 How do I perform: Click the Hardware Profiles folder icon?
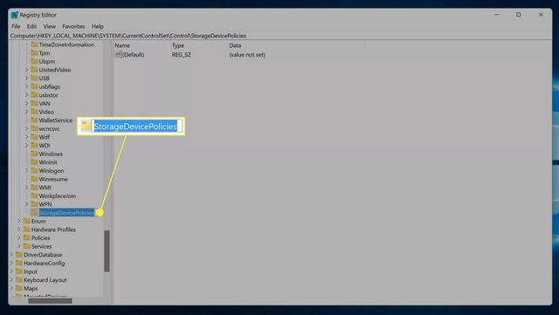click(27, 229)
